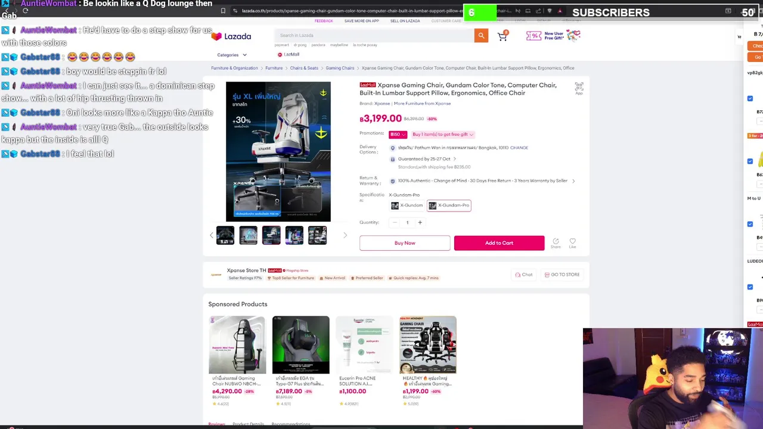Expand Buy 1 item get free gift dropdown
The width and height of the screenshot is (763, 429).
tap(443, 135)
